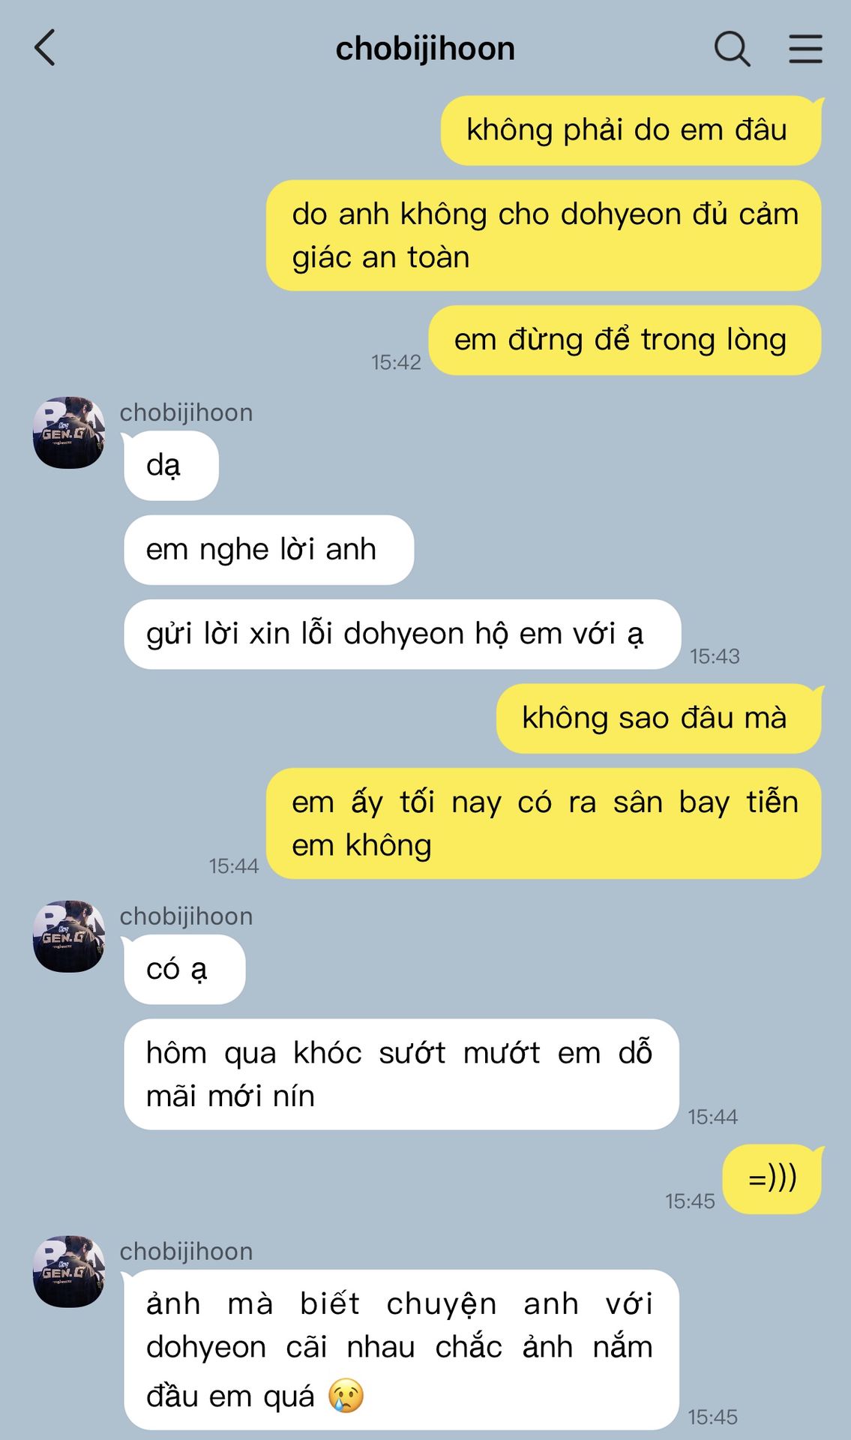
Task: Open the chat search magnifier icon
Action: [x=732, y=49]
